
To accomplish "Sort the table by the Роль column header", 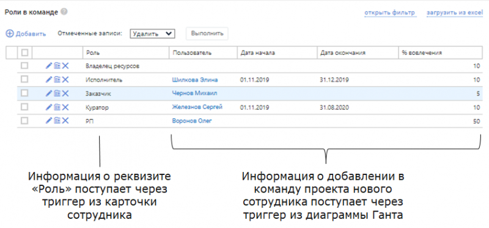I will click(x=93, y=53).
